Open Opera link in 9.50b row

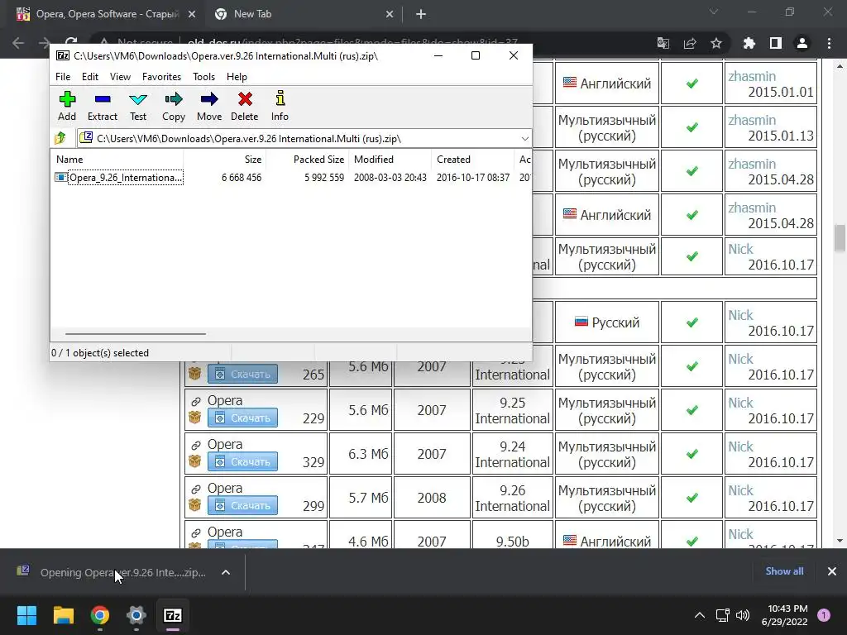pyautogui.click(x=225, y=532)
